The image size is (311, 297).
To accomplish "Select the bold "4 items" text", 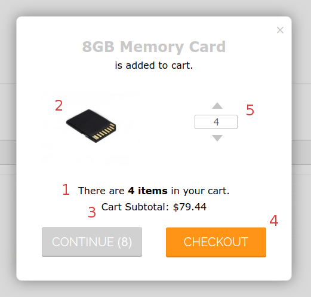I will [x=147, y=191].
